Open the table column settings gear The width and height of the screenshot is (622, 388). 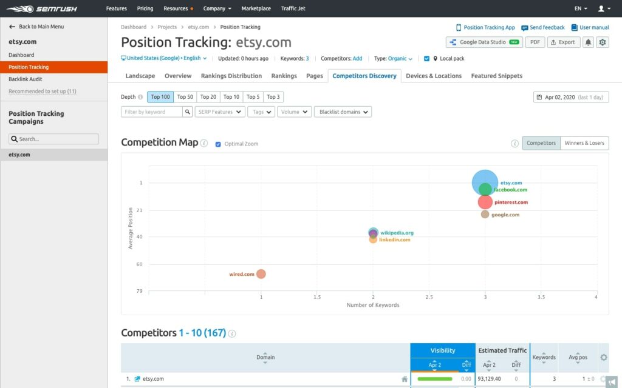point(603,357)
